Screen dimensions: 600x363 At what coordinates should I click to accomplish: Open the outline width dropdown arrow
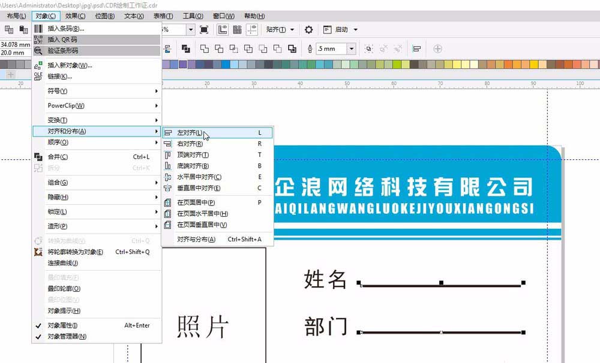pyautogui.click(x=351, y=49)
